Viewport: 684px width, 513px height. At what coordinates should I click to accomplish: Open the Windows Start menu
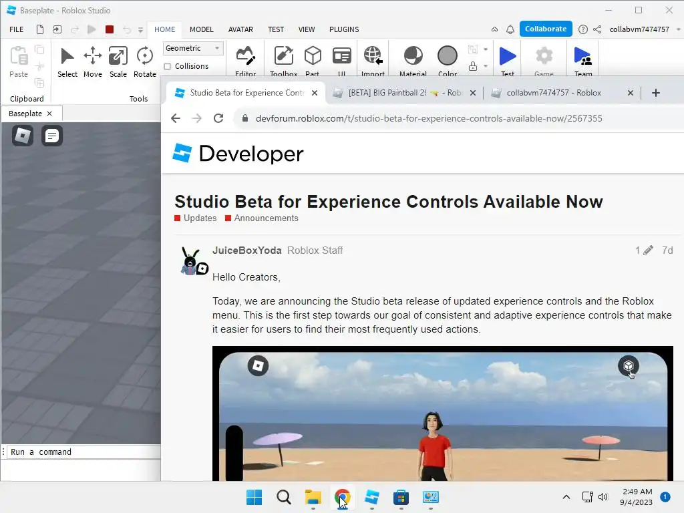click(254, 497)
